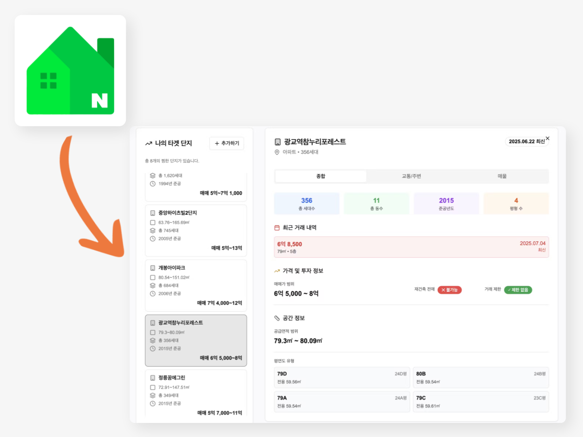Viewport: 583px width, 437px height.
Task: Open the 정릉꿈에그린 complex card
Action: [196, 392]
